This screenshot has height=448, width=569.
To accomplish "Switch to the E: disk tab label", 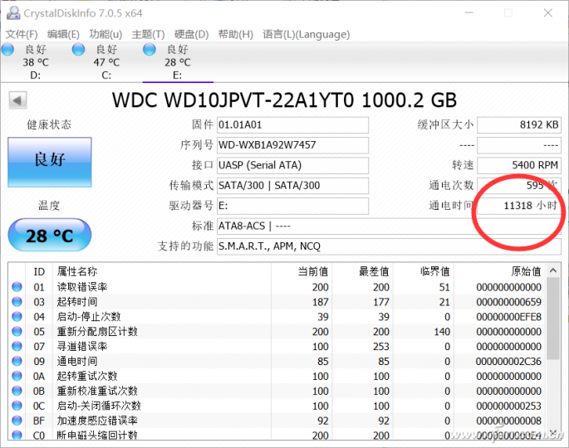I will [x=177, y=75].
